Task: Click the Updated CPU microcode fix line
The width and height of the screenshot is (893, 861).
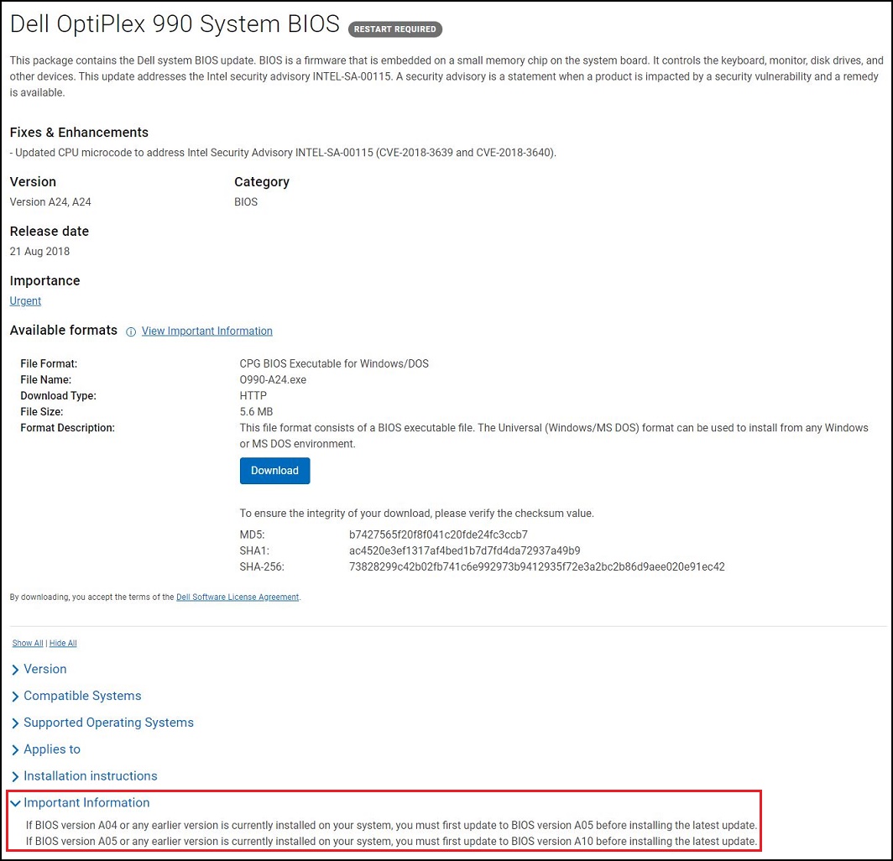Action: [x=283, y=153]
